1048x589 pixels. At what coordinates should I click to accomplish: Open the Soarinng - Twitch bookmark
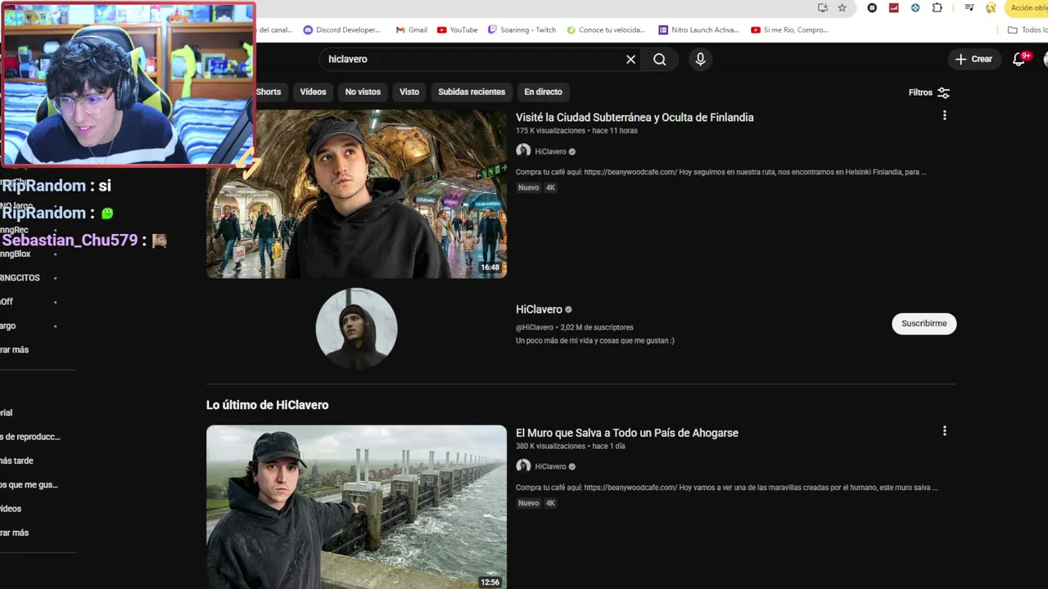522,29
